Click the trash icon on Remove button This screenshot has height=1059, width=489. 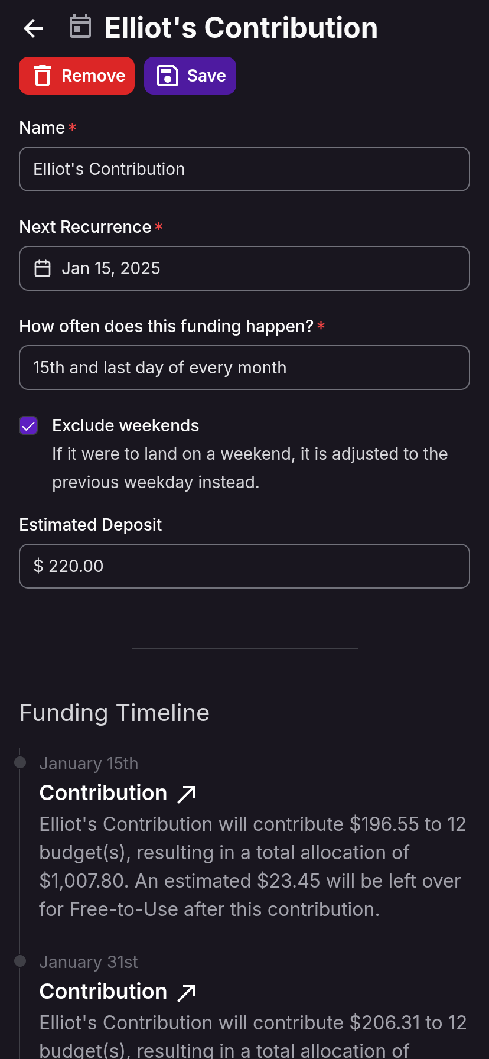coord(43,76)
